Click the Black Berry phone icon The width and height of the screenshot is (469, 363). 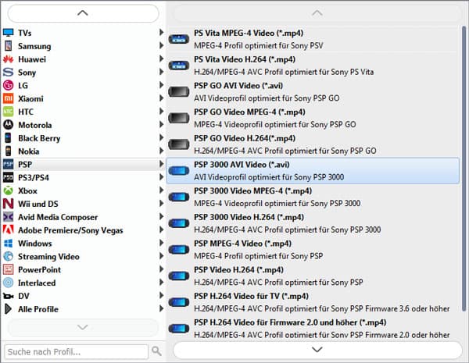(x=8, y=137)
